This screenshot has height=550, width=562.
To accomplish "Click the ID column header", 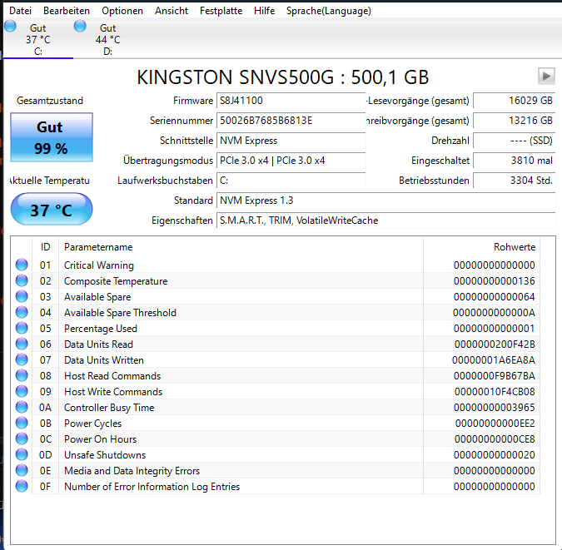I will [46, 247].
